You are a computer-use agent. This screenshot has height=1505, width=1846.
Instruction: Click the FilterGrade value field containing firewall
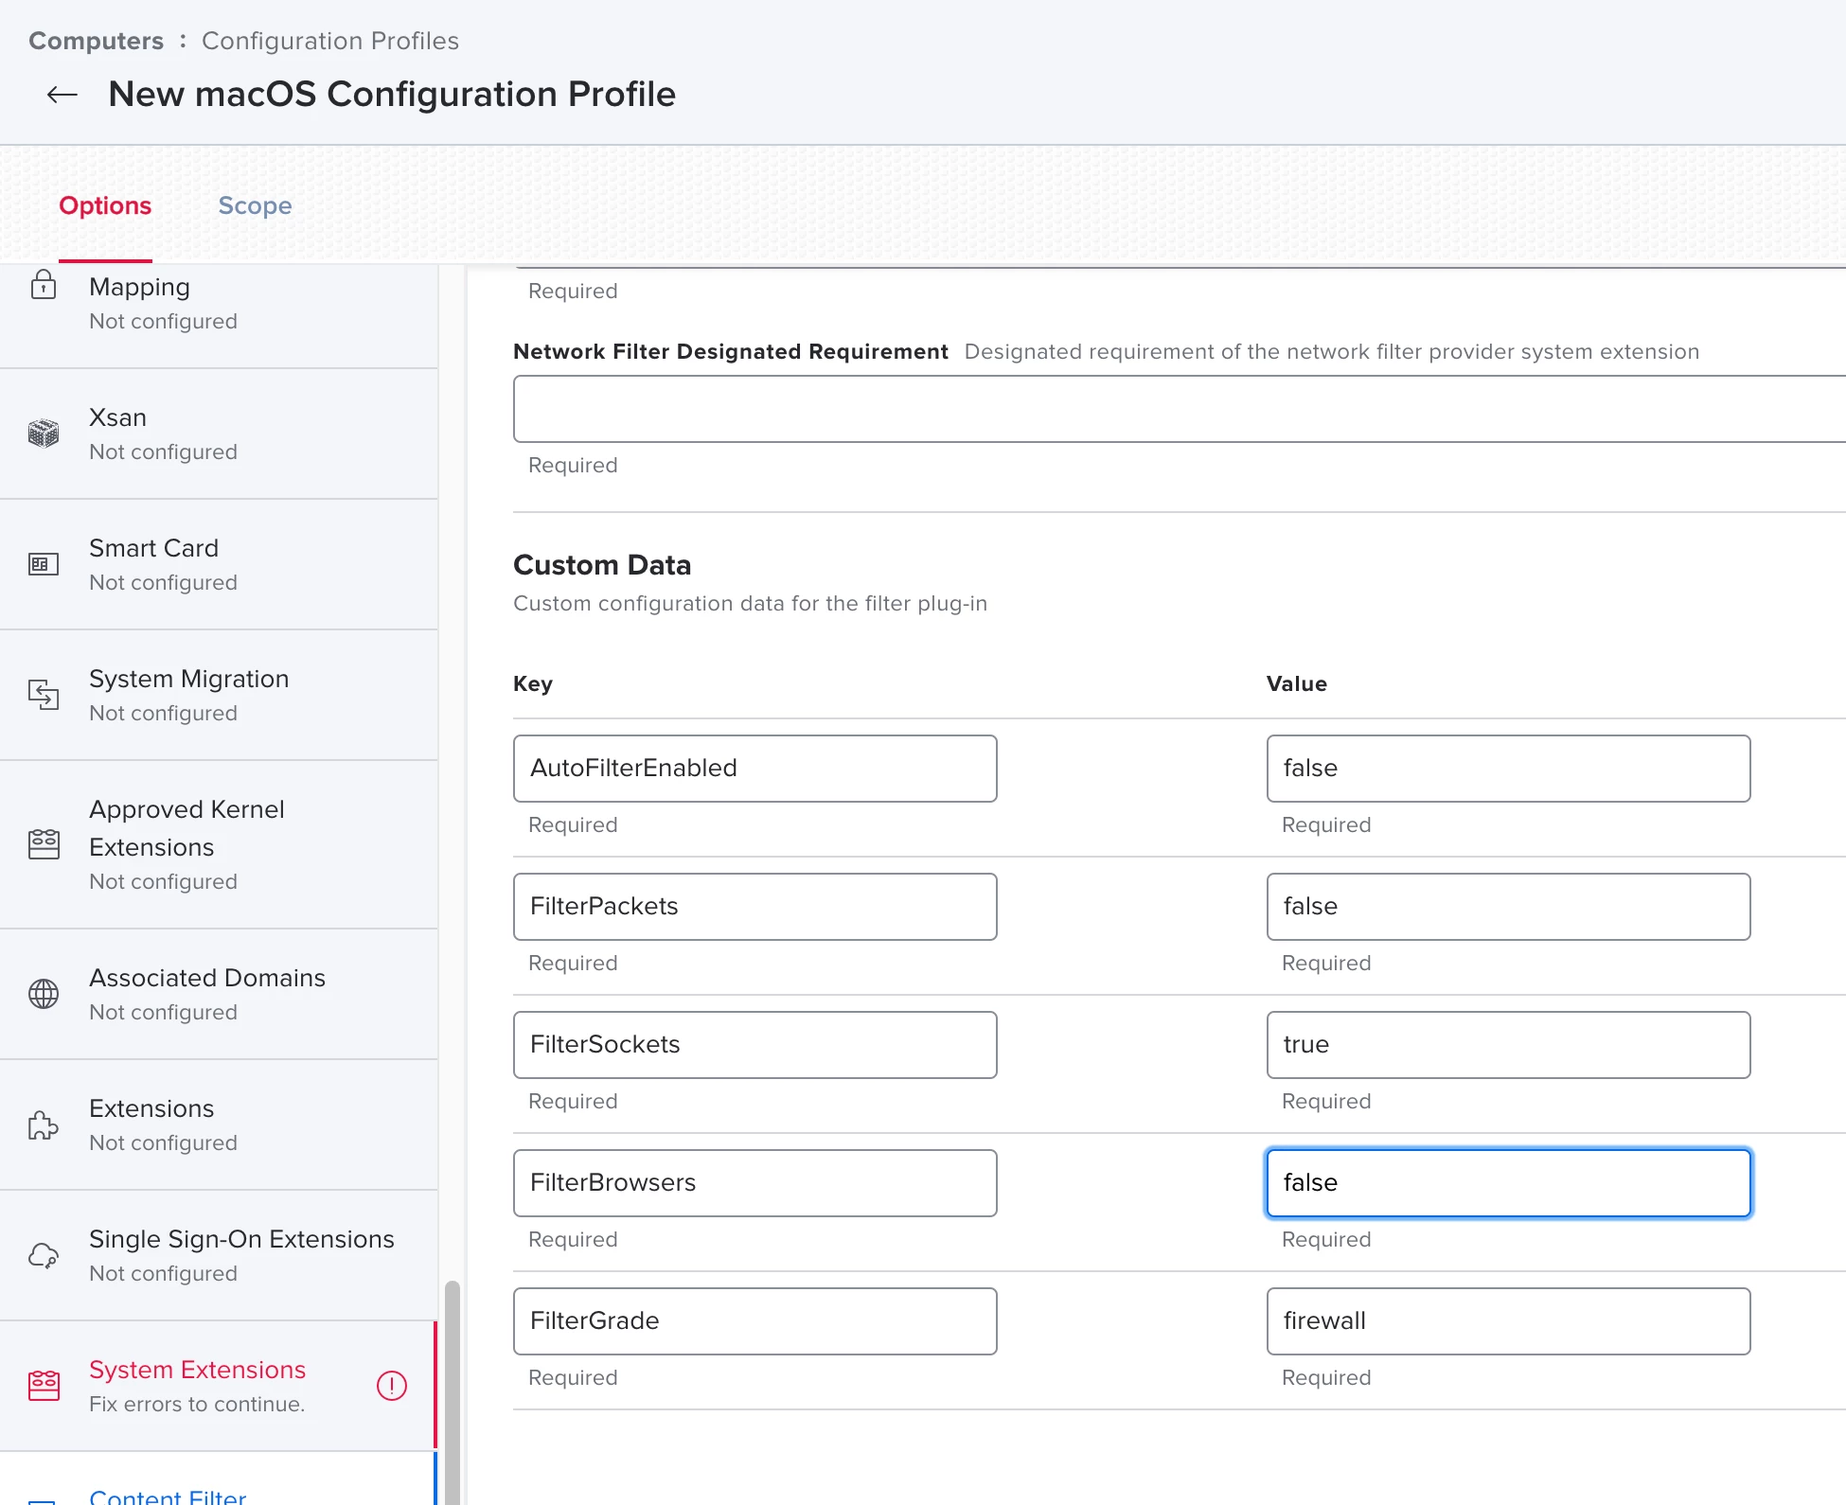click(1508, 1321)
